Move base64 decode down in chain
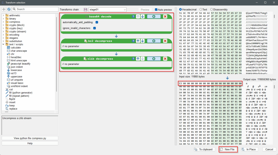The height and width of the screenshot is (155, 278). coord(142,17)
